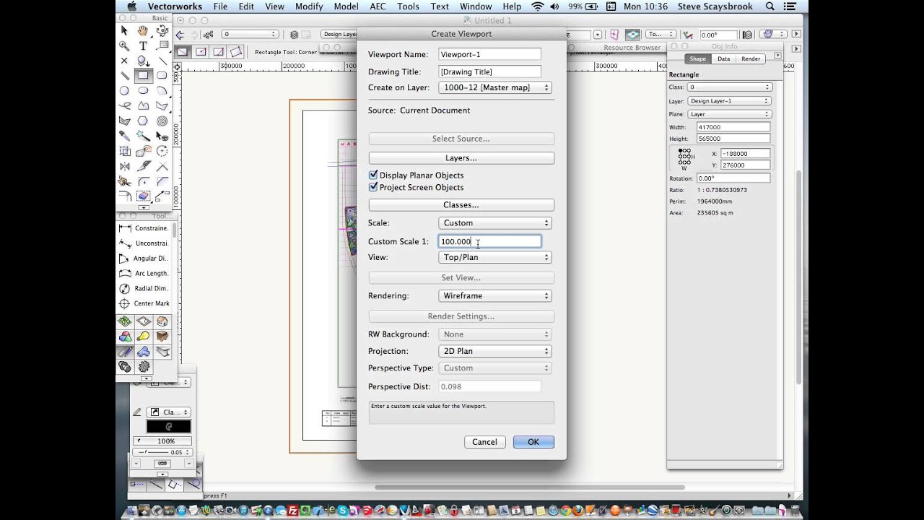The height and width of the screenshot is (520, 924).
Task: Open the Tools menu
Action: (408, 6)
